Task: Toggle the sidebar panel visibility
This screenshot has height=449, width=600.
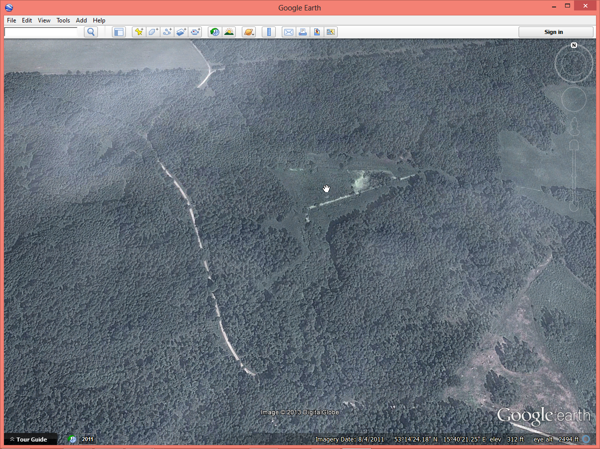Action: [118, 32]
